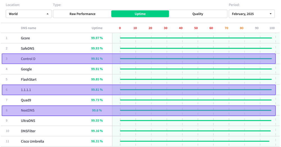
Task: Click Quad9 in the DNS list
Action: pos(26,100)
